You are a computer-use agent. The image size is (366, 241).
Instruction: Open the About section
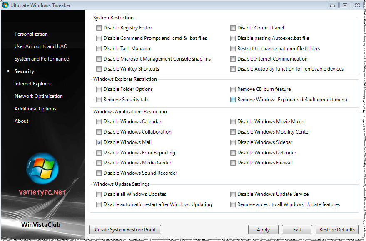tap(22, 121)
